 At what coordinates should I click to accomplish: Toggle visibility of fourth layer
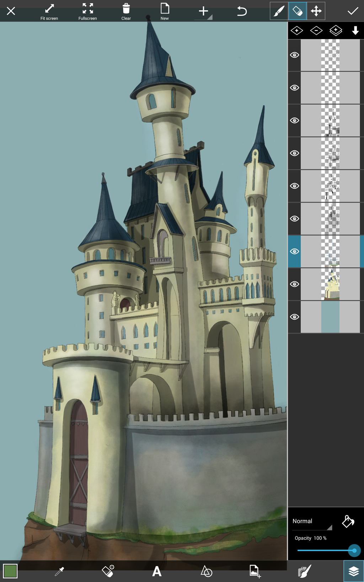point(294,153)
